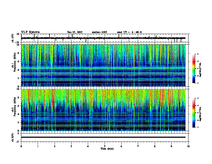This screenshot has width=212, height=164.
Task: Click time axis tick label 1 min
Action: [x=38, y=146]
